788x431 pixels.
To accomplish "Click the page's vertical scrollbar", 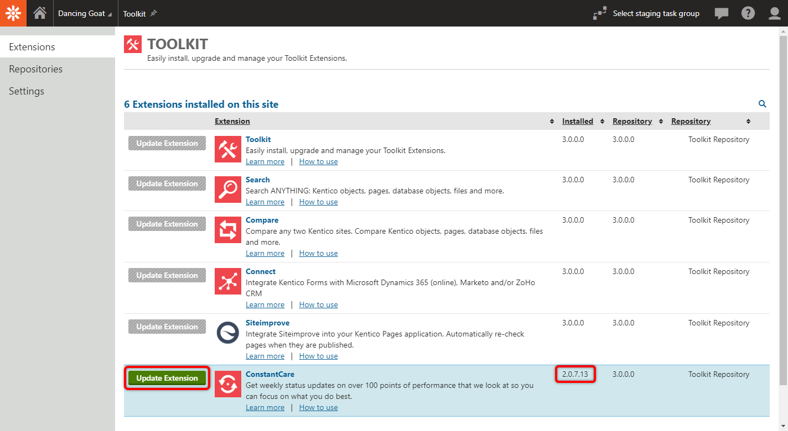I will (783, 210).
